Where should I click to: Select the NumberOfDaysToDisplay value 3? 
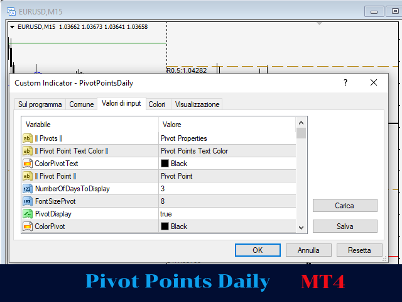163,189
